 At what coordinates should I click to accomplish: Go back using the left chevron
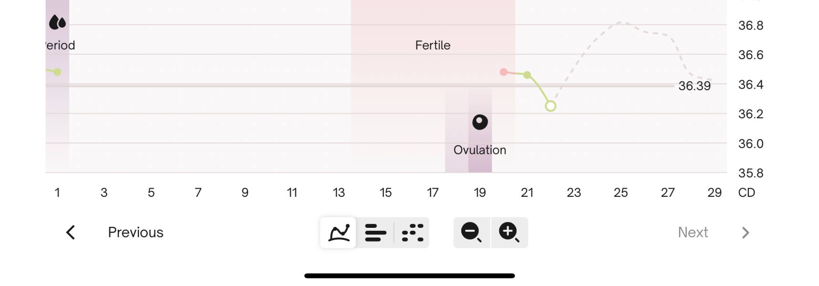point(71,233)
